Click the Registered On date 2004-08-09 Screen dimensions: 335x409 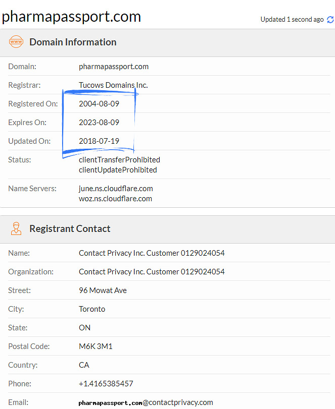point(99,104)
